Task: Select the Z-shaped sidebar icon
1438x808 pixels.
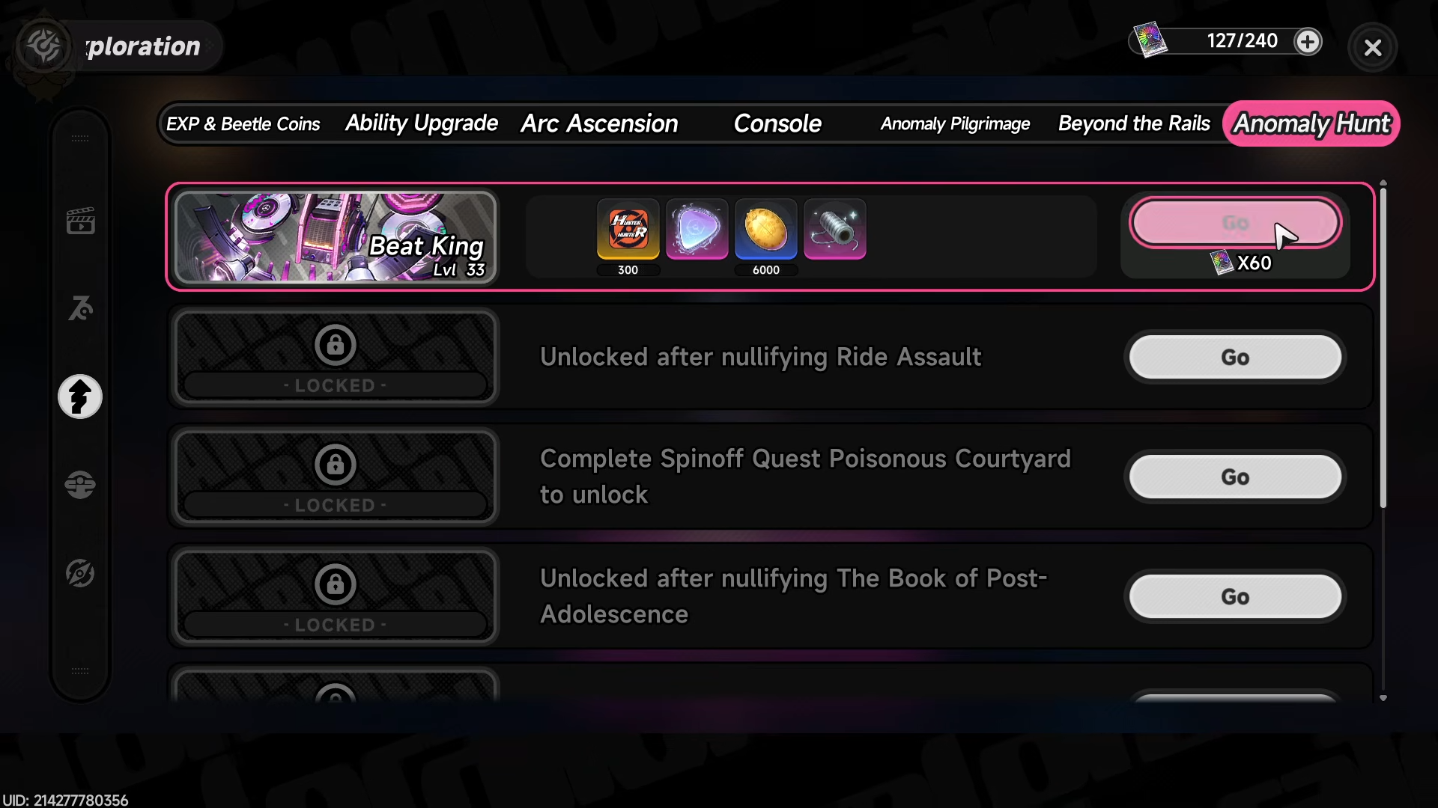Action: click(x=80, y=308)
